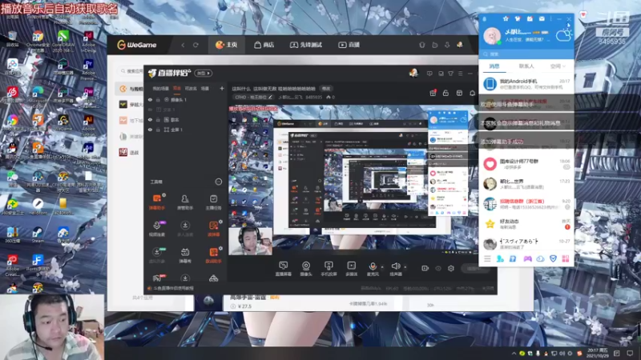Open 视频连麦 tool in toolbox
The height and width of the screenshot is (360, 641).
pos(156,229)
